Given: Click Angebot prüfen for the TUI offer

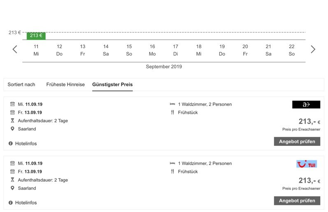Looking at the screenshot, I should coord(297,201).
